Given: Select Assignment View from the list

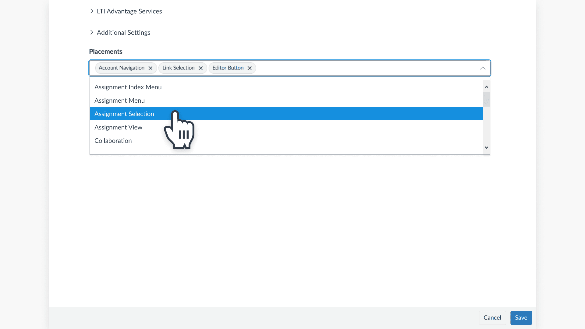Looking at the screenshot, I should pyautogui.click(x=119, y=127).
